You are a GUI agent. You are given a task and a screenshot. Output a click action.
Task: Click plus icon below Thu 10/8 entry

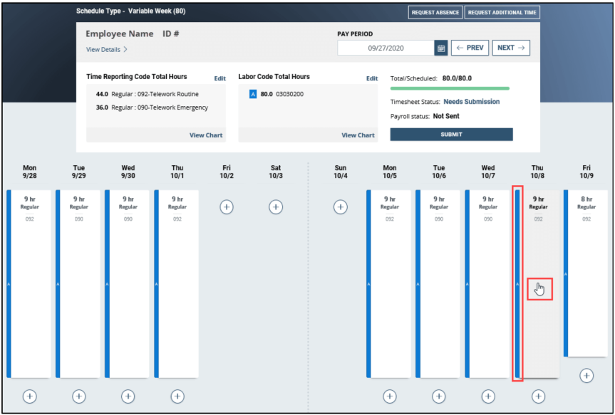click(x=538, y=396)
